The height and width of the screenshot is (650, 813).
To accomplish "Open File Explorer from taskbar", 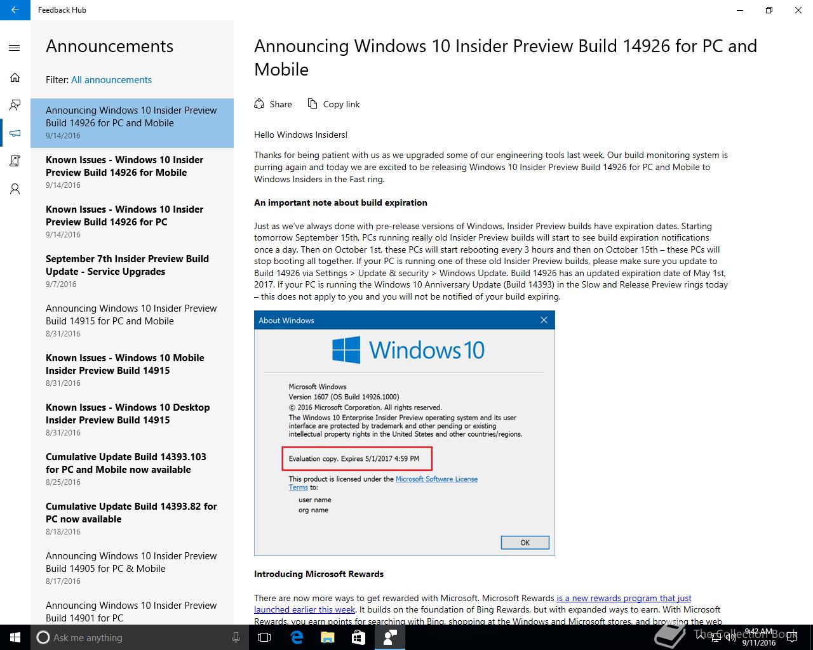I will tap(327, 637).
